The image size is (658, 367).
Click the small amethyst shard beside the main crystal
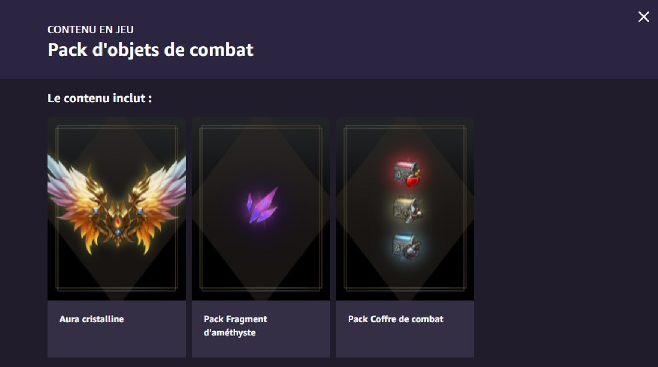[x=249, y=203]
